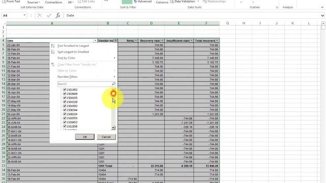This screenshot has height=183, width=326.
Task: Click the confirm checkmark in formula bar
Action: click(x=49, y=15)
